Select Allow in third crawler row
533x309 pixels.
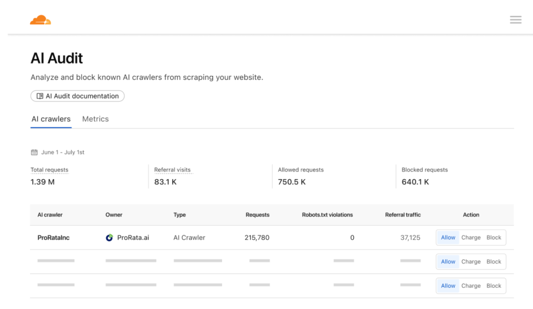click(x=448, y=286)
